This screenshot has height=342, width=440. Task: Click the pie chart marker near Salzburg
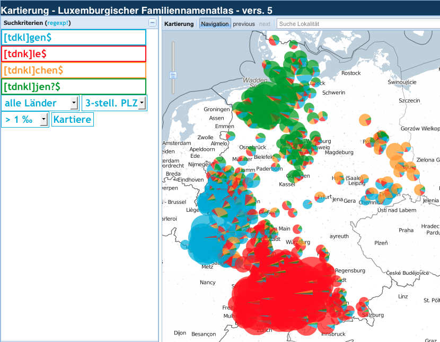pos(363,304)
